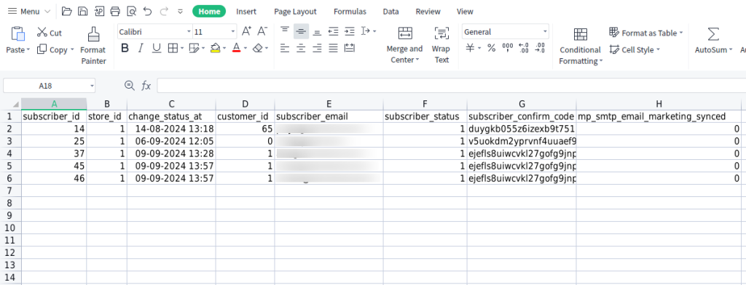The width and height of the screenshot is (746, 285).
Task: Click the export file icon in quick toolbar
Action: [x=99, y=12]
